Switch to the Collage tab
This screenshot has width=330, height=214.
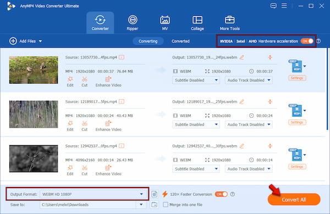pyautogui.click(x=197, y=23)
